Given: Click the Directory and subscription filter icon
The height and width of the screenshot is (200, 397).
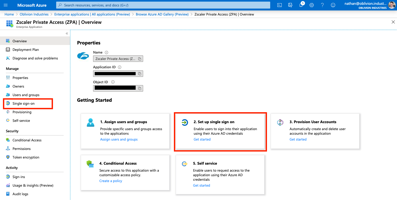Looking at the screenshot, I should 290,5.
